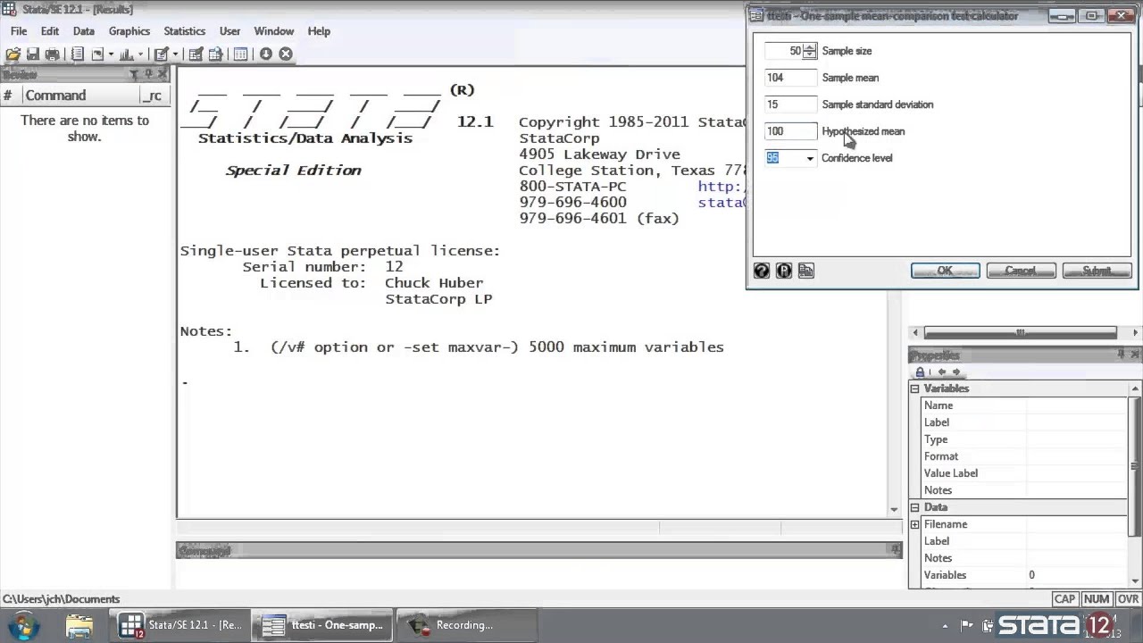Click the Cancel button in ttesti dialog
This screenshot has width=1143, height=643.
(x=1021, y=271)
